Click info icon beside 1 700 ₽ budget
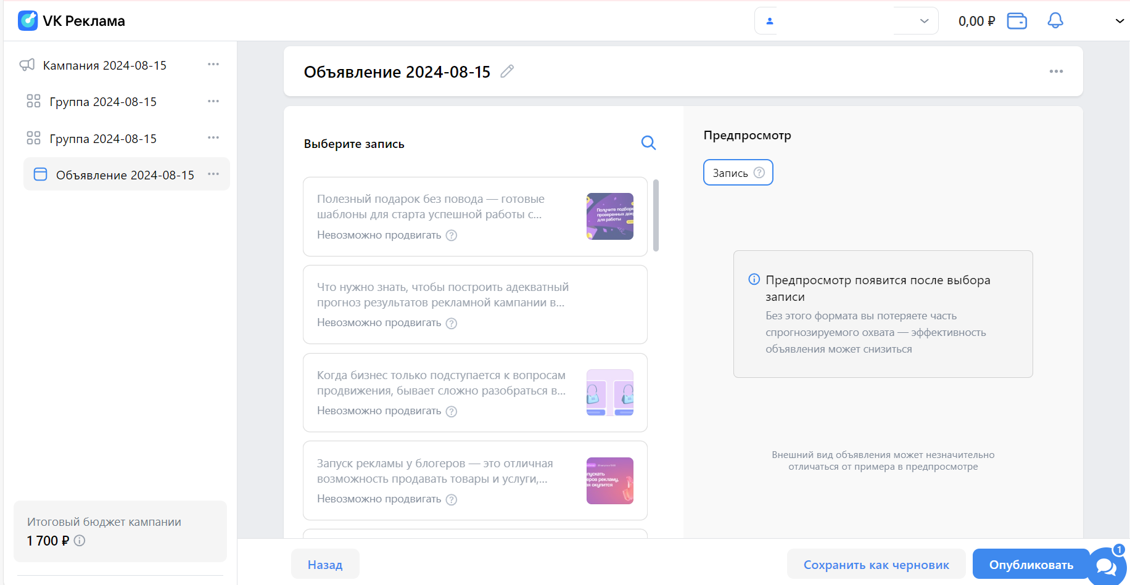The image size is (1130, 585). click(x=80, y=541)
